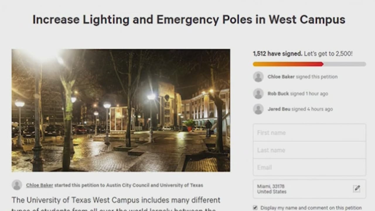The width and height of the screenshot is (375, 211).
Task: Click Chloe Baker's avatar under the photo
Action: (x=17, y=185)
